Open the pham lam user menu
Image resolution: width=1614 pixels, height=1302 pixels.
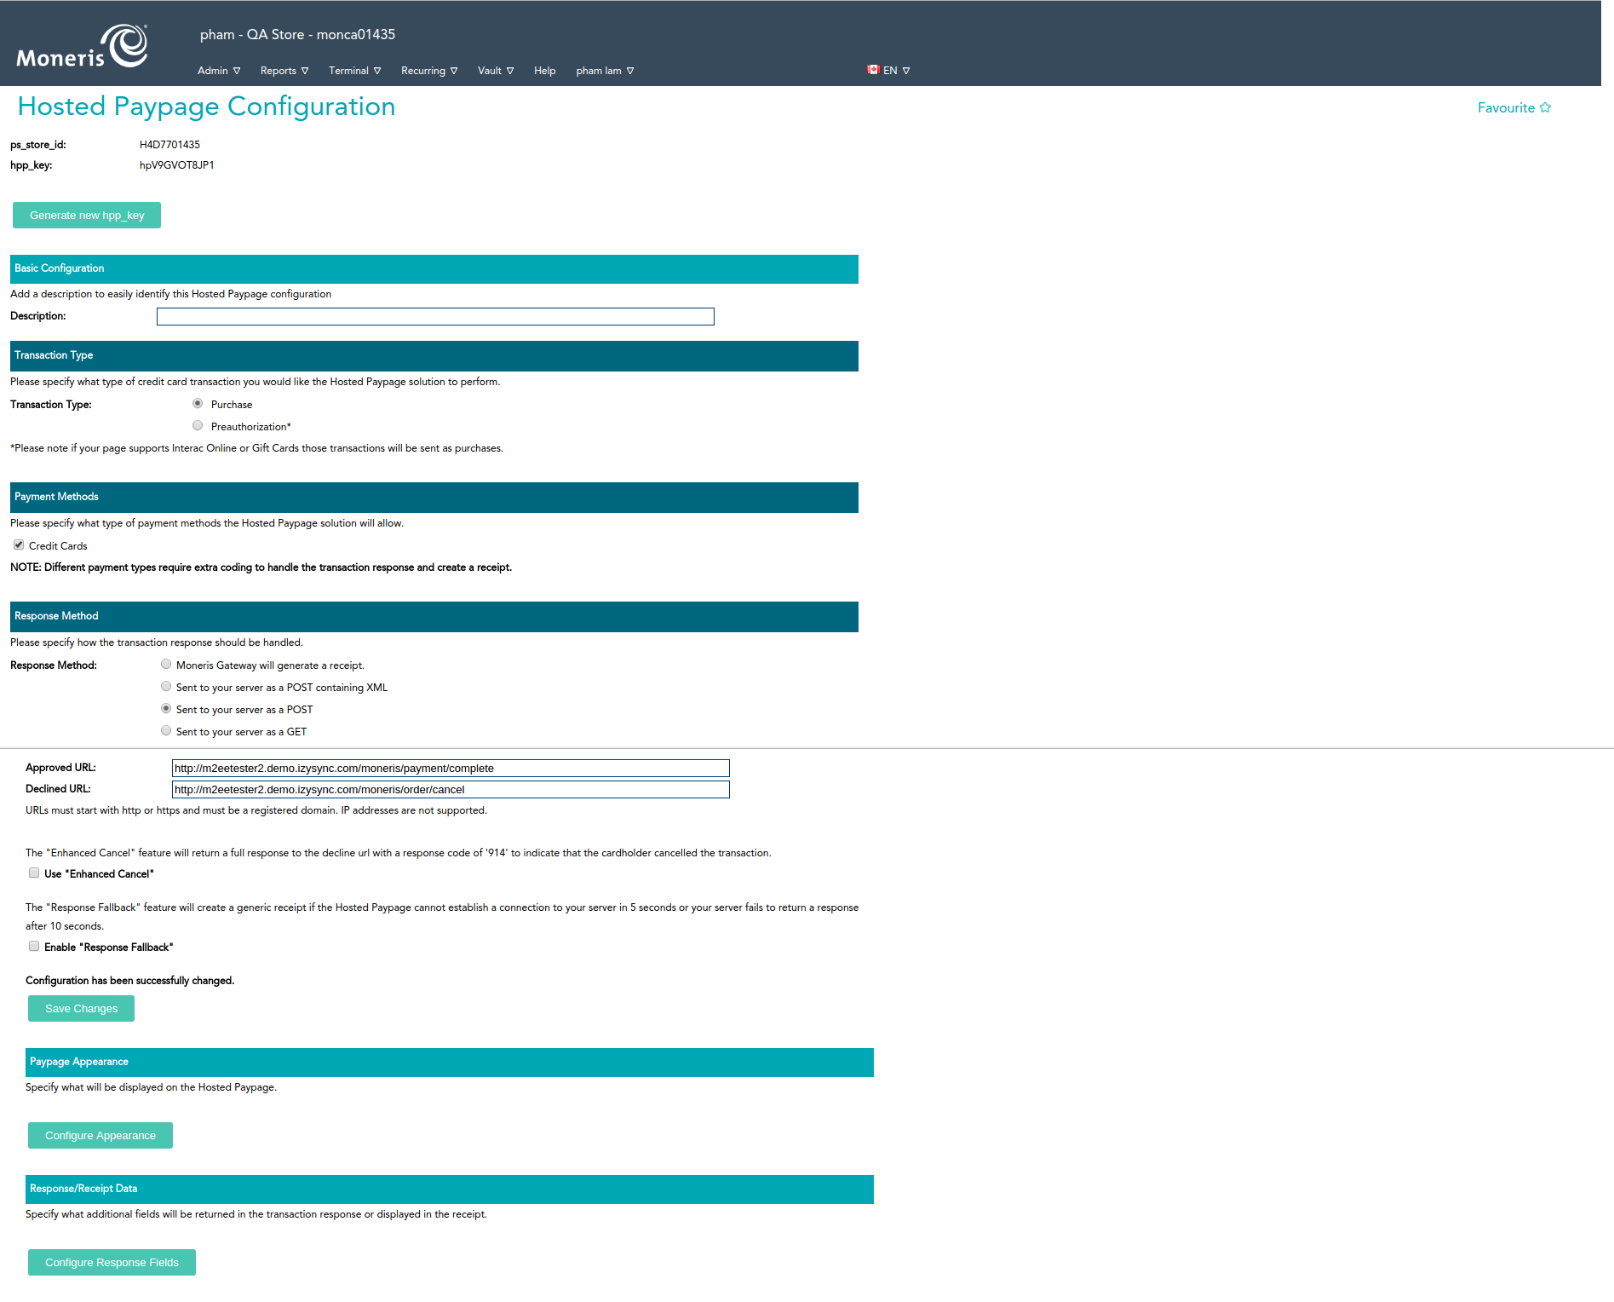point(604,71)
